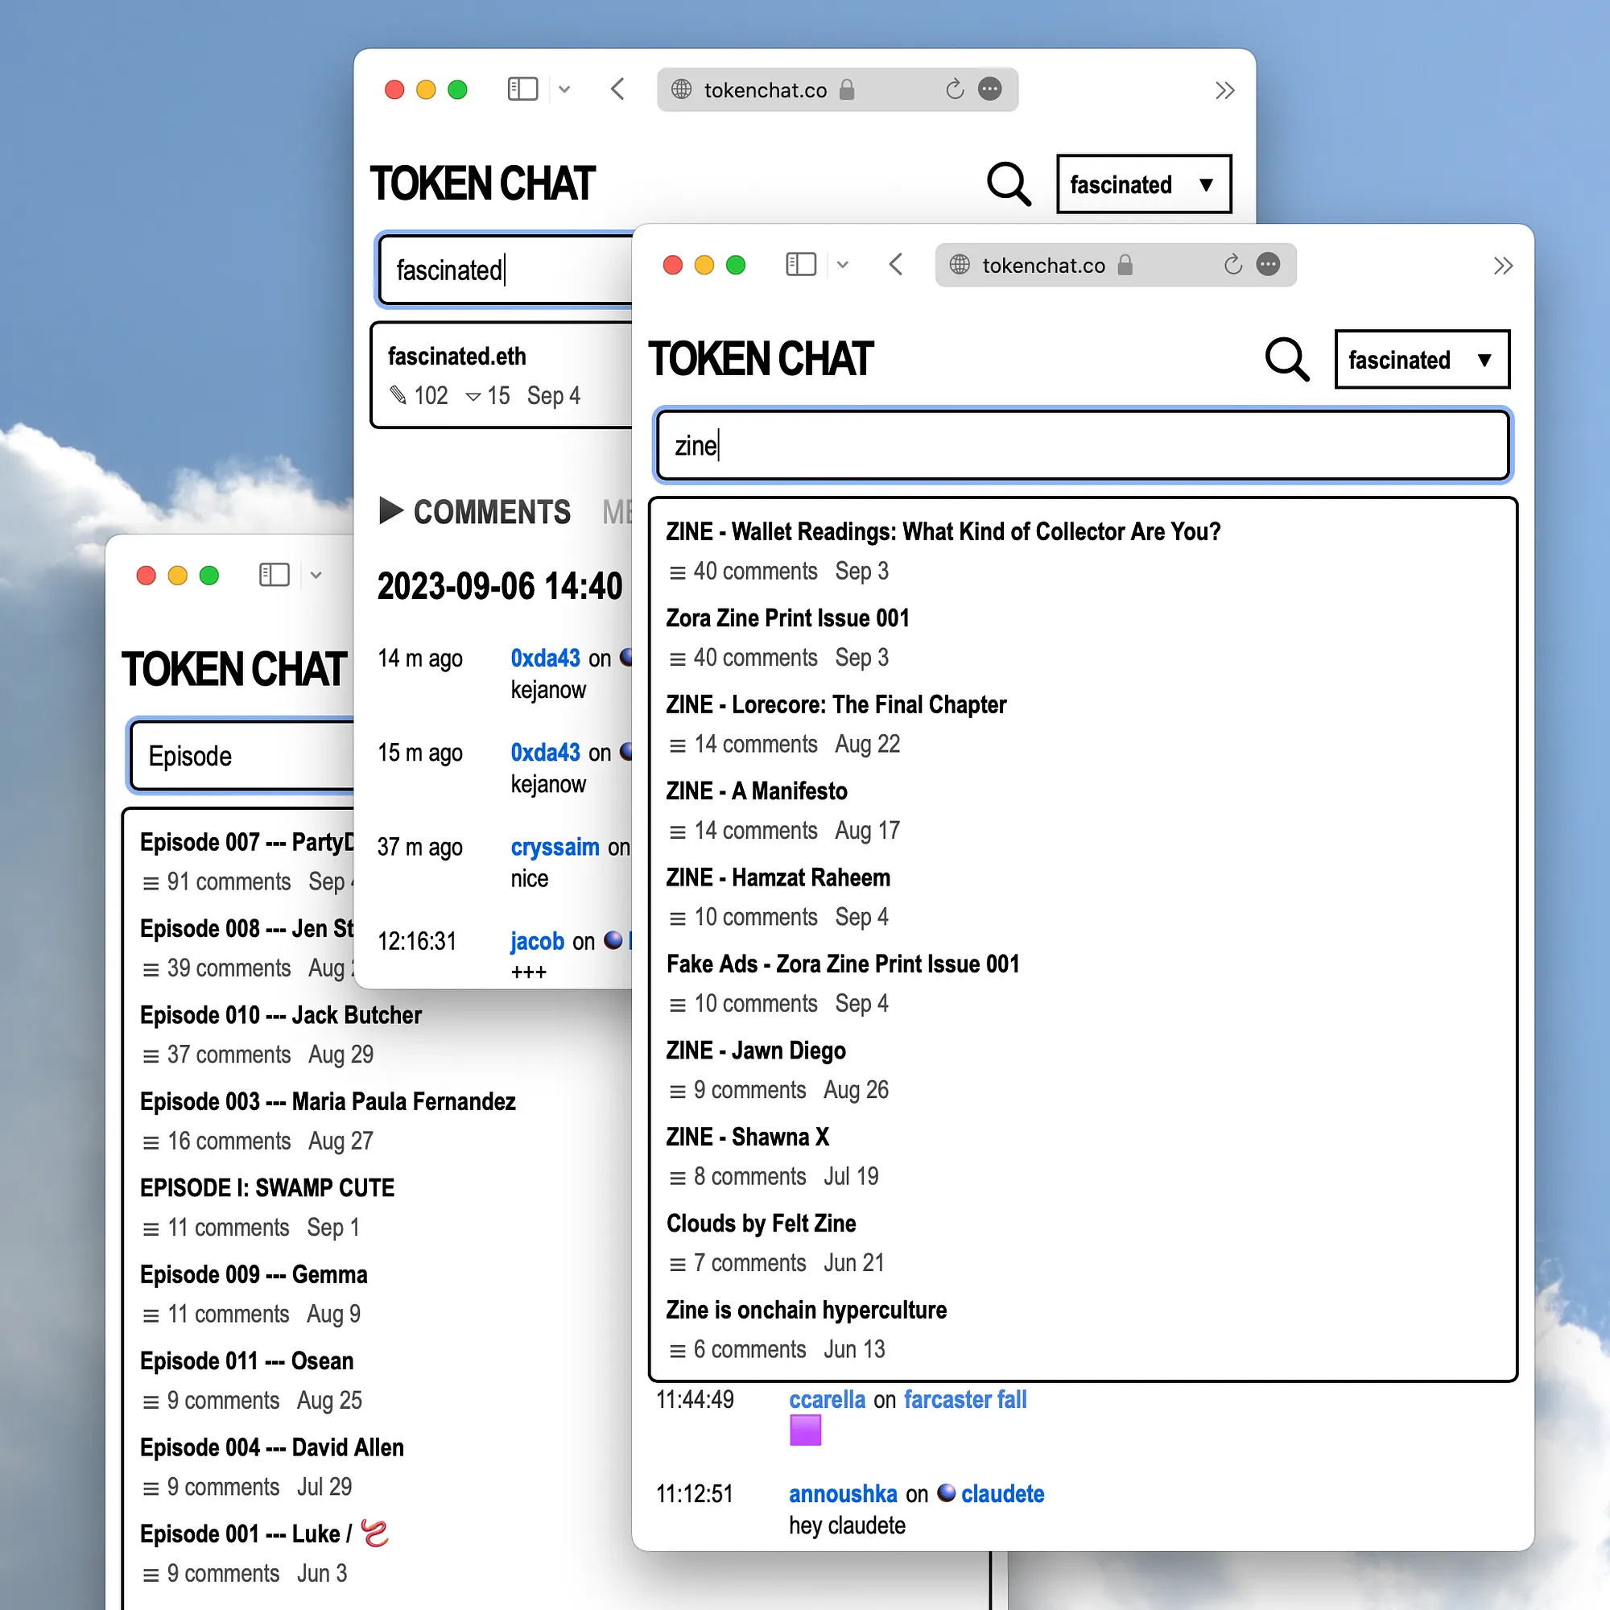Open fascinated dropdown in middle window
1610x1610 pixels.
[1143, 184]
